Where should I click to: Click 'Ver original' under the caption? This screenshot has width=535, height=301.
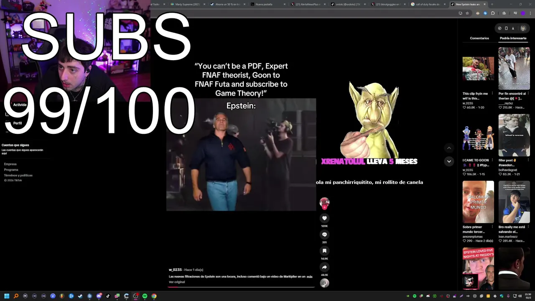coord(177,282)
